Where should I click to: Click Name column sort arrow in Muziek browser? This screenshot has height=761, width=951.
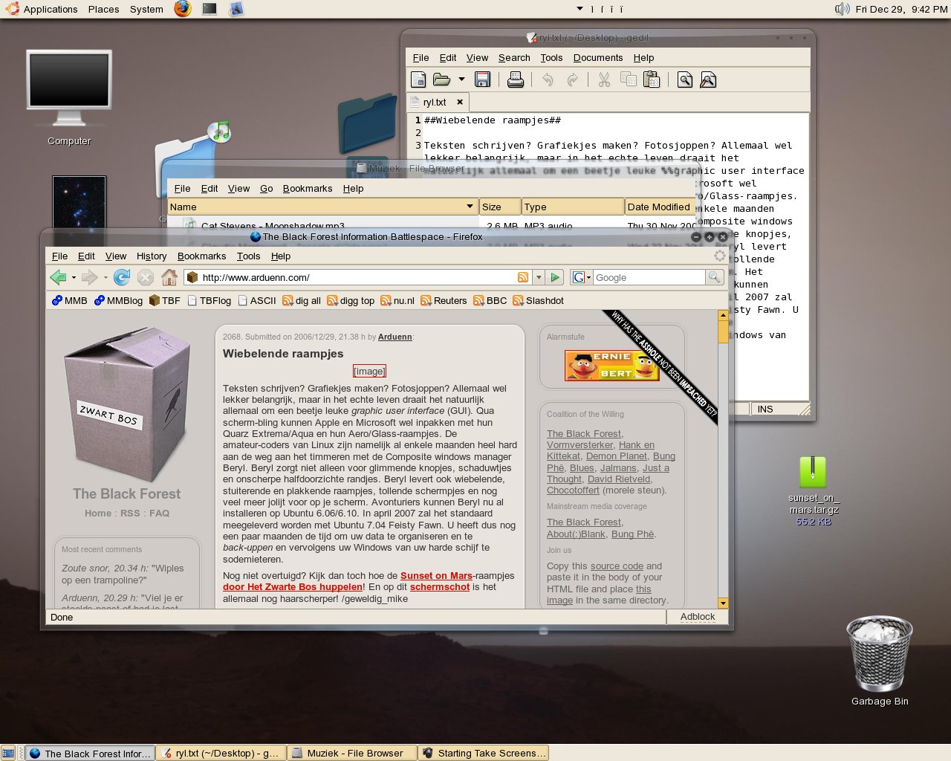470,207
